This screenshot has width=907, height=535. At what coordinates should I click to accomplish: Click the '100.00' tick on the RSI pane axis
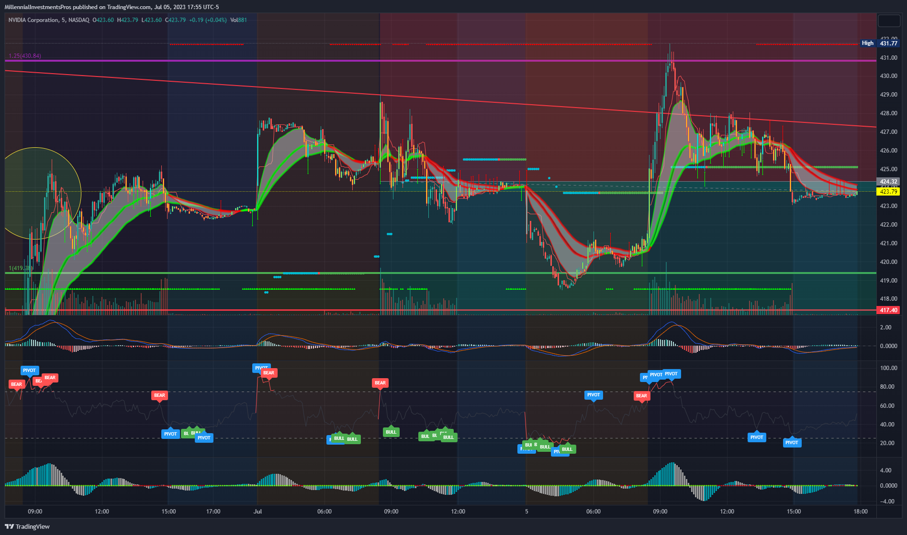click(x=889, y=368)
